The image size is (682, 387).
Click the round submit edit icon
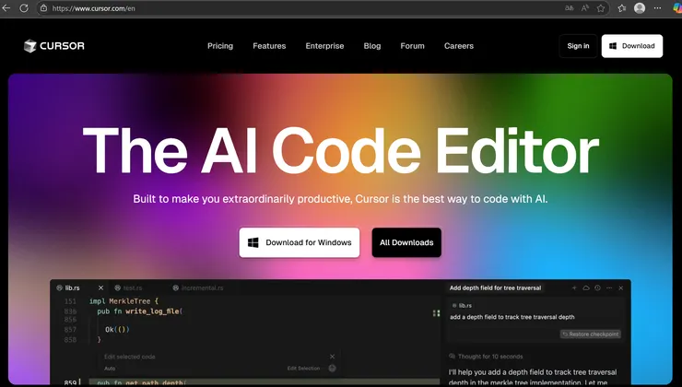(333, 369)
